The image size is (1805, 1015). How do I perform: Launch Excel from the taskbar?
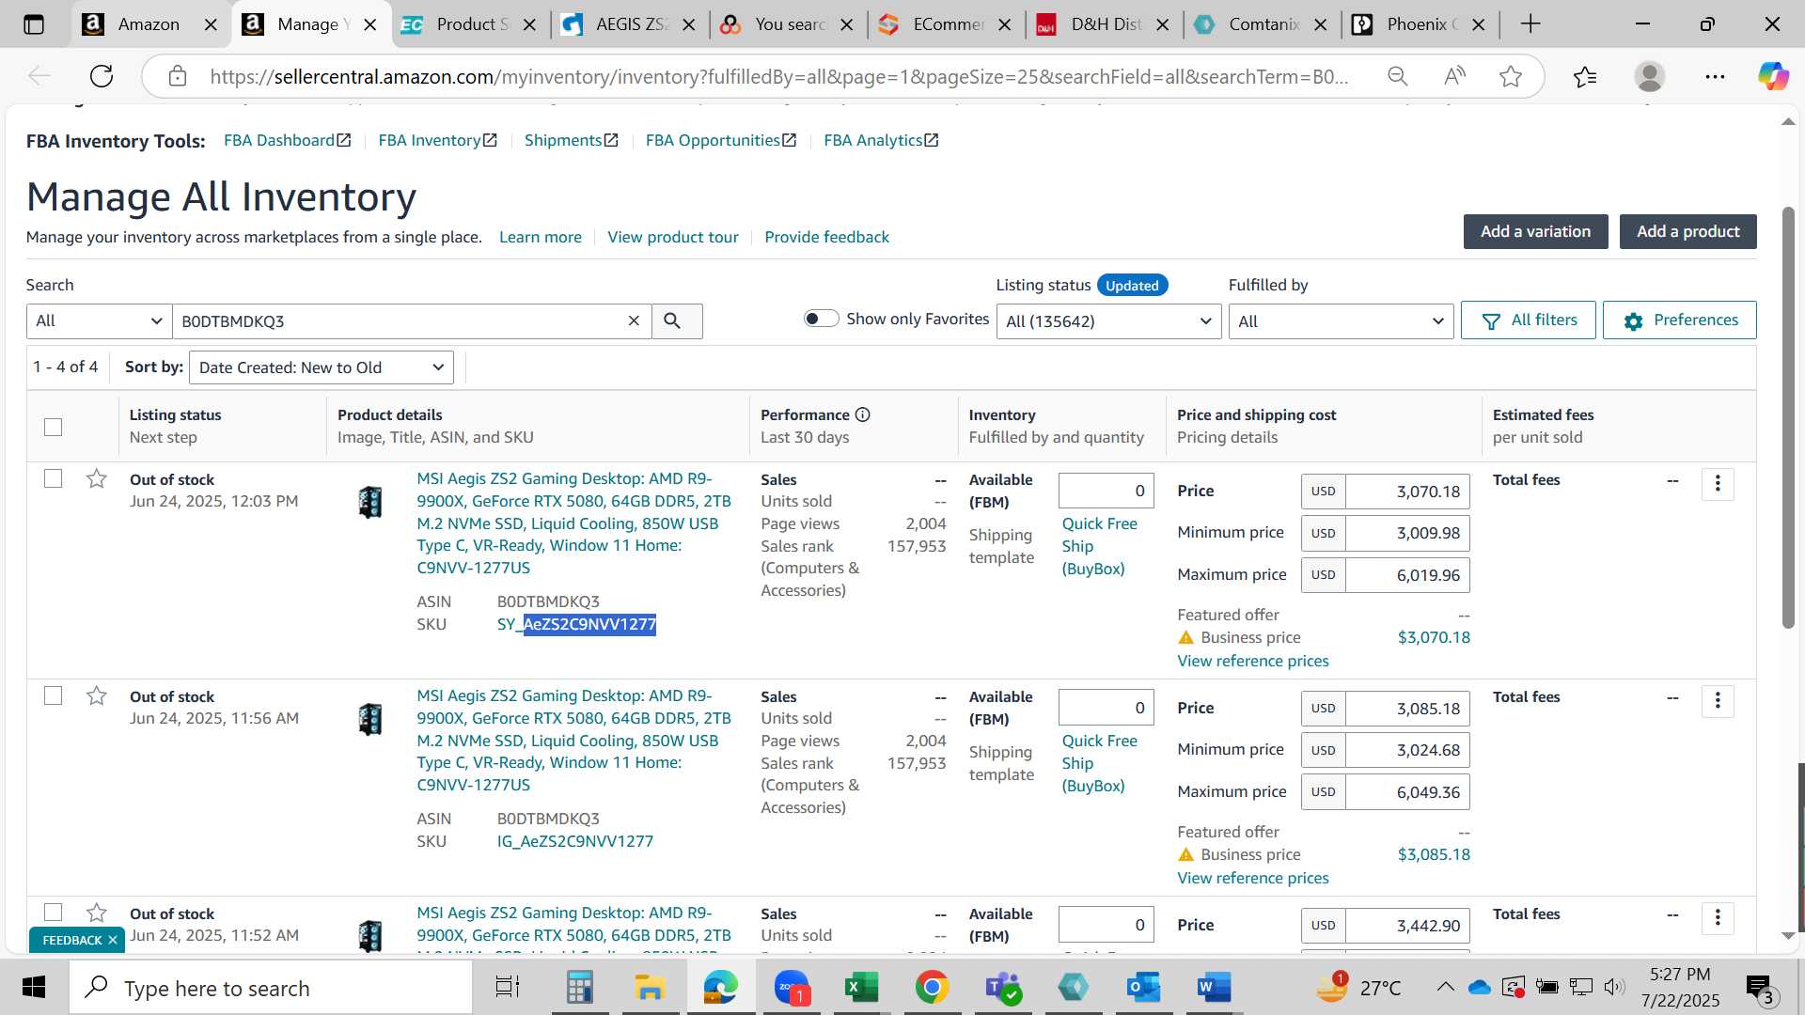(861, 987)
